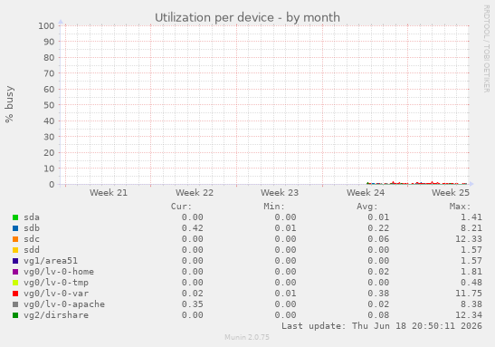Screen dimensions: 495x347
Task: Select the 'vg2/dirshare' label
Action: [56, 315]
